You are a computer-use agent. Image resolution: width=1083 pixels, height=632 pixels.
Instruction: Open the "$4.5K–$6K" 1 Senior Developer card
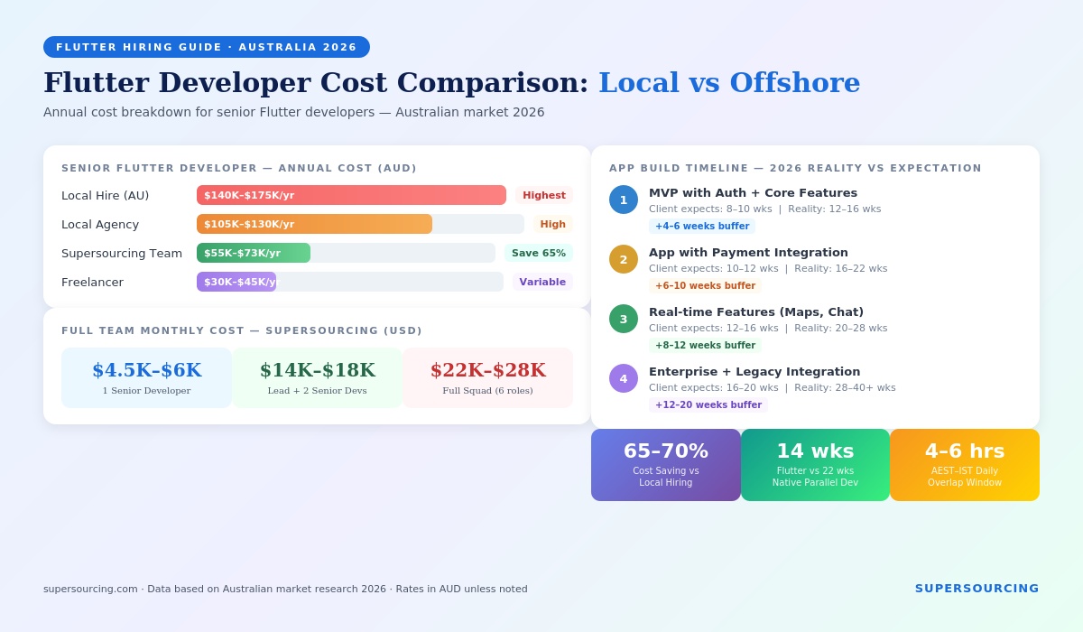coord(146,377)
